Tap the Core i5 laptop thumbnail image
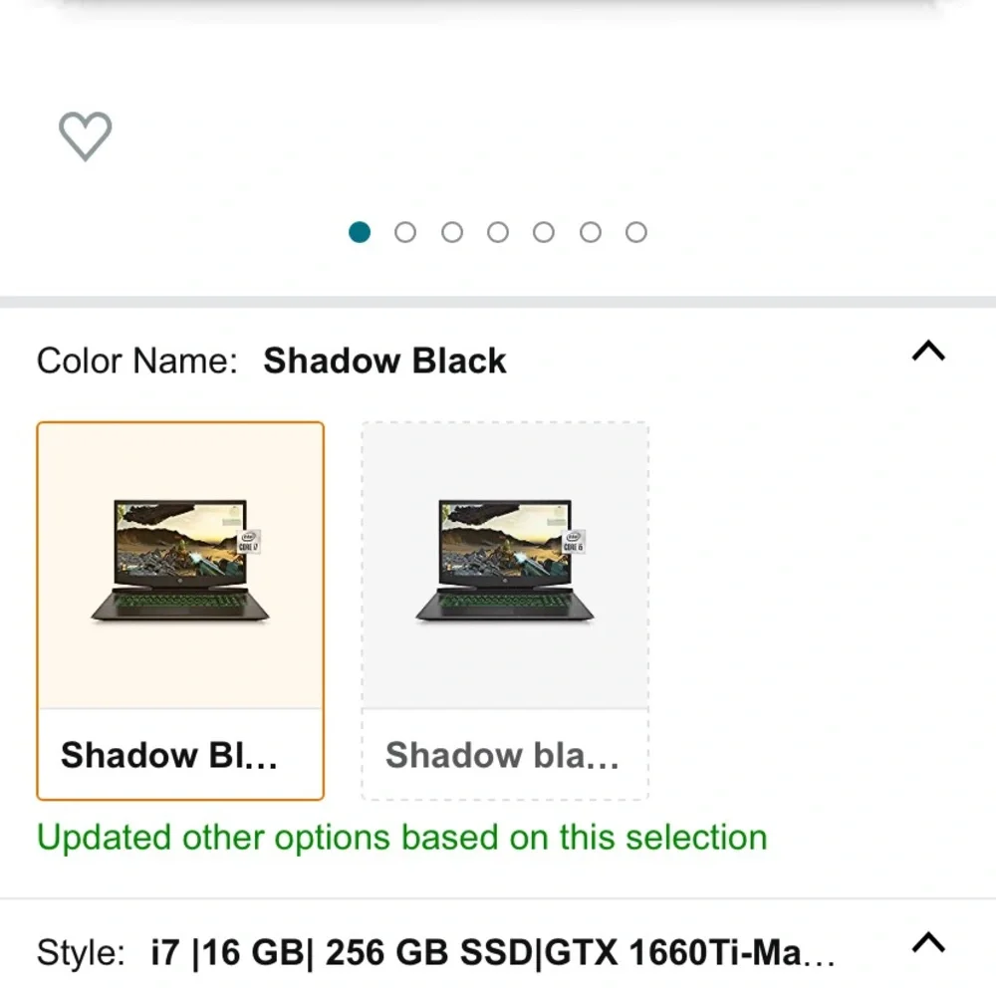 click(505, 561)
